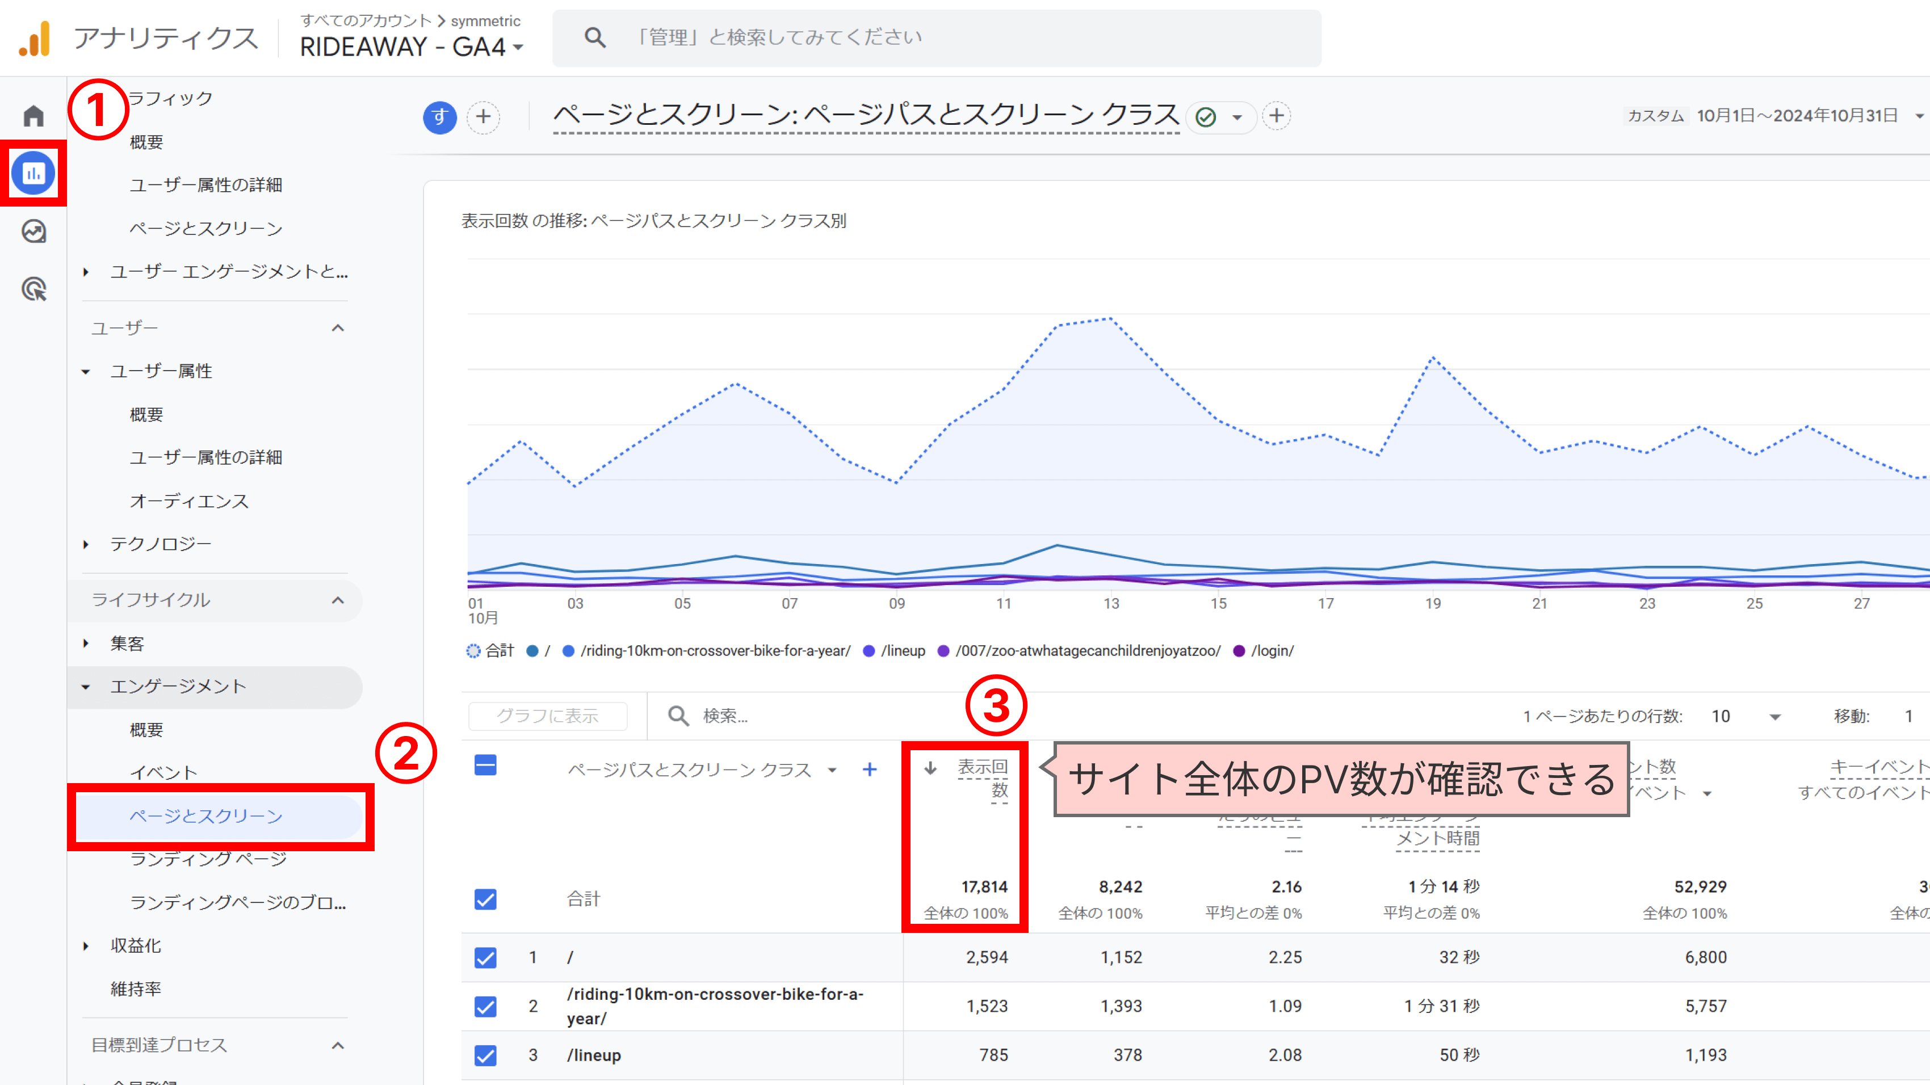
Task: Open 概要 under エンゲージメント
Action: (146, 730)
